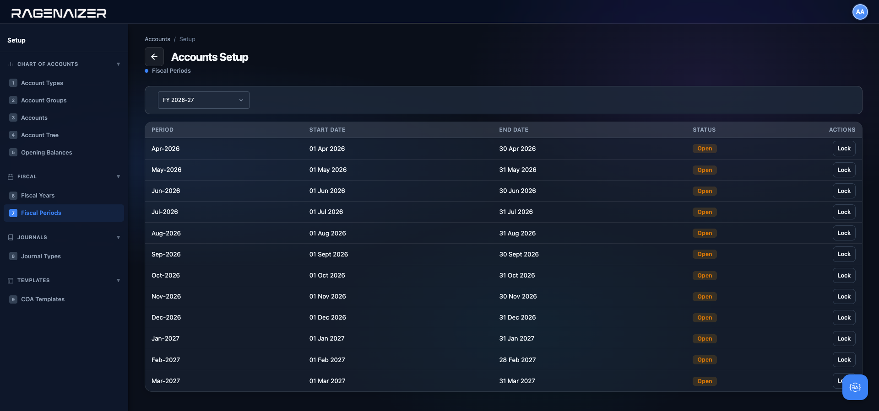This screenshot has width=879, height=411.
Task: Click the Accounts Setup page title
Action: [210, 57]
